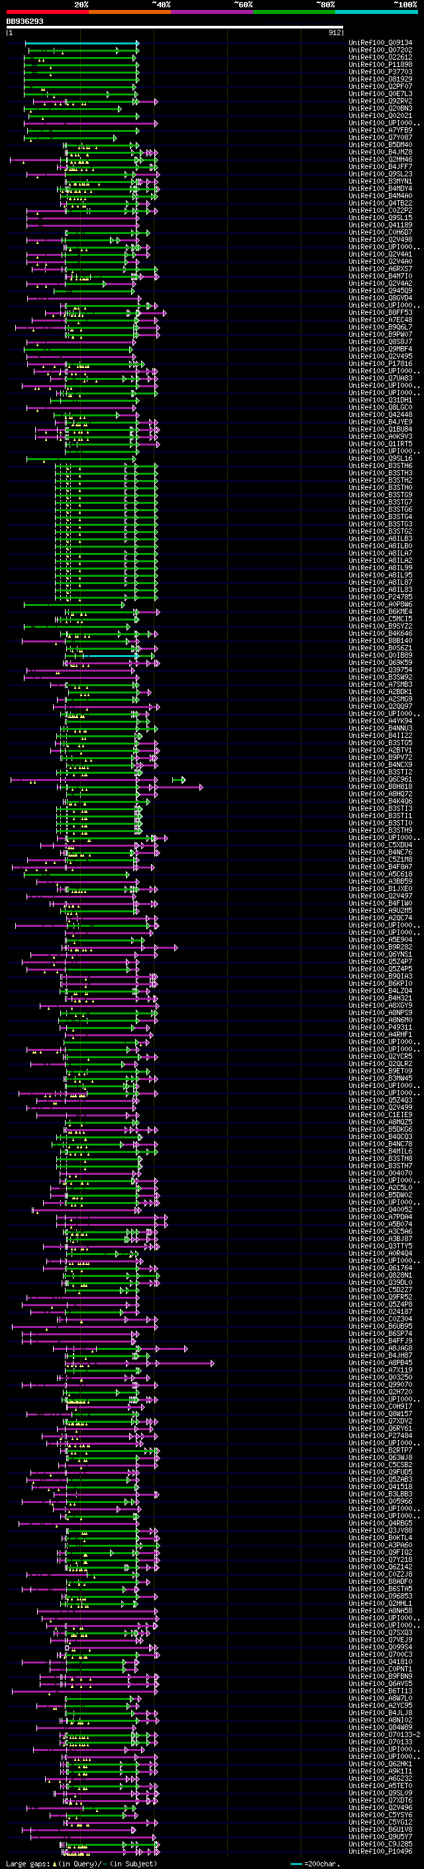This screenshot has height=1869, width=424.
Task: Click the 912 query length marker
Action: point(334,32)
